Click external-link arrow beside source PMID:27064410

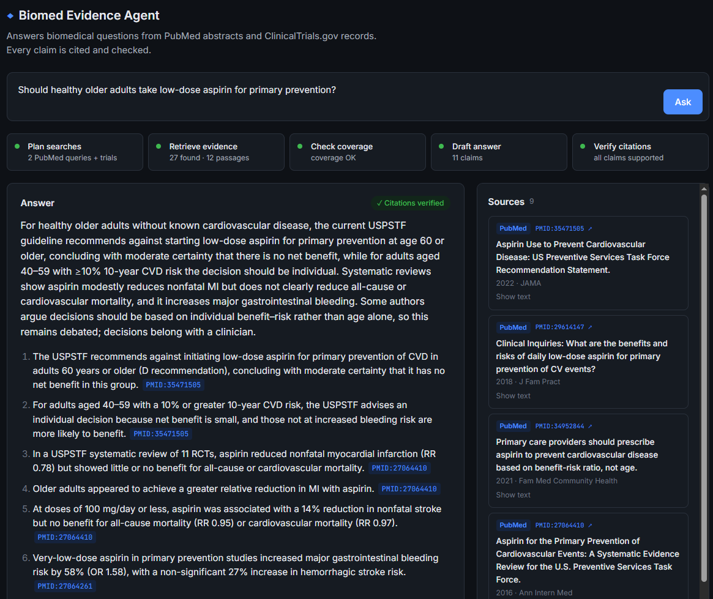coord(590,526)
